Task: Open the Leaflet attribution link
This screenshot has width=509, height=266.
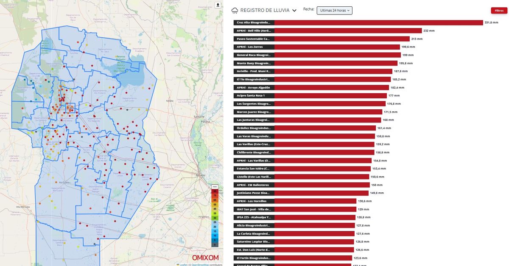Action: [x=184, y=265]
